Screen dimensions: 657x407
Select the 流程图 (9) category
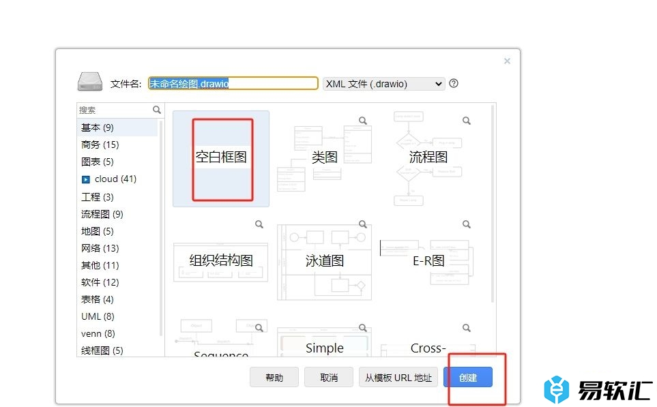(117, 214)
